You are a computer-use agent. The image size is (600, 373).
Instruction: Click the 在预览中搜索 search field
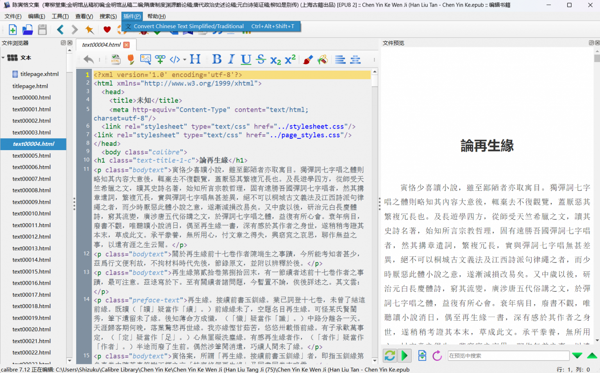[508, 356]
